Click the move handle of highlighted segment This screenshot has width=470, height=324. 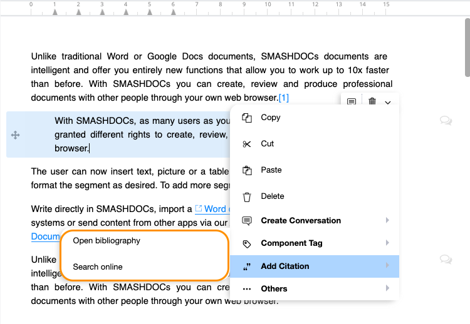[15, 135]
